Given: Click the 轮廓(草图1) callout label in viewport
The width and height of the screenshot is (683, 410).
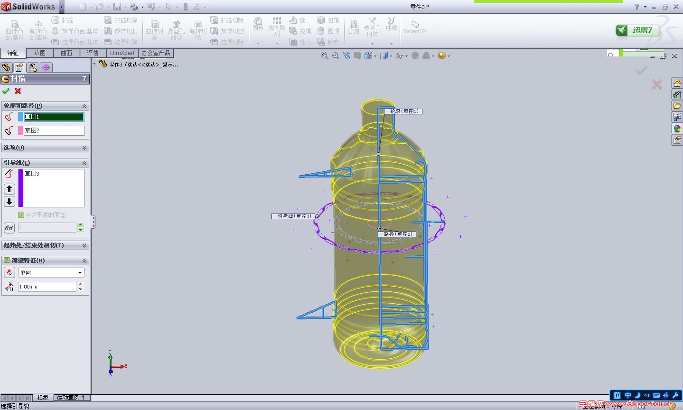Looking at the screenshot, I should tap(403, 111).
